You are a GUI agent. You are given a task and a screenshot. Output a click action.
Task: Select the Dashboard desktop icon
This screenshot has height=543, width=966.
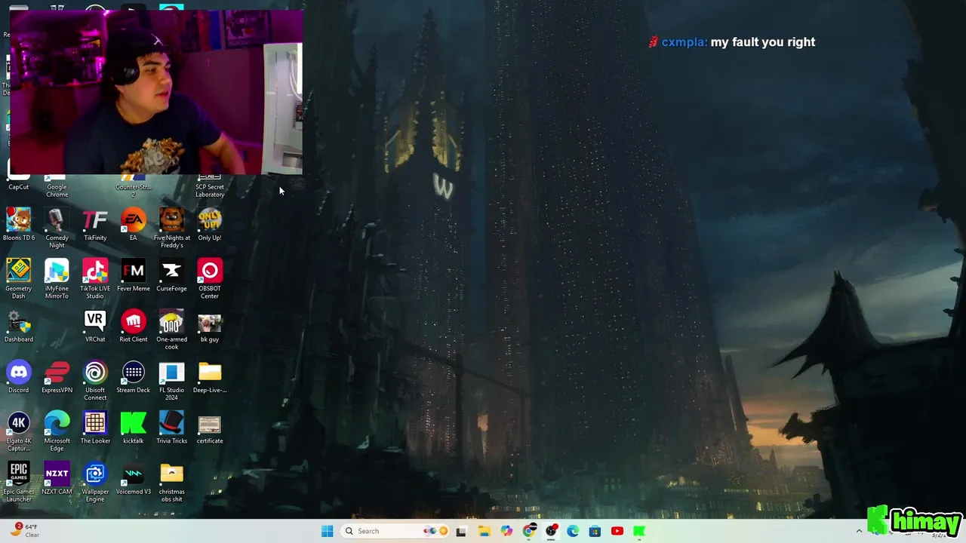[19, 327]
